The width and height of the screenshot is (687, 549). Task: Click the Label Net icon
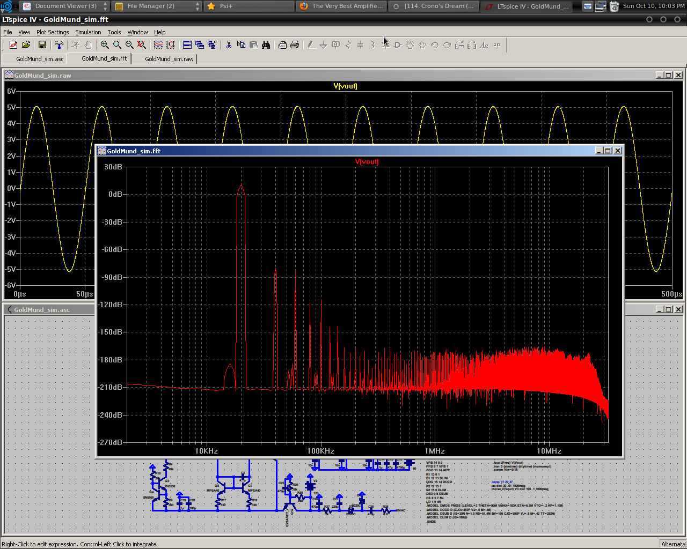point(336,45)
